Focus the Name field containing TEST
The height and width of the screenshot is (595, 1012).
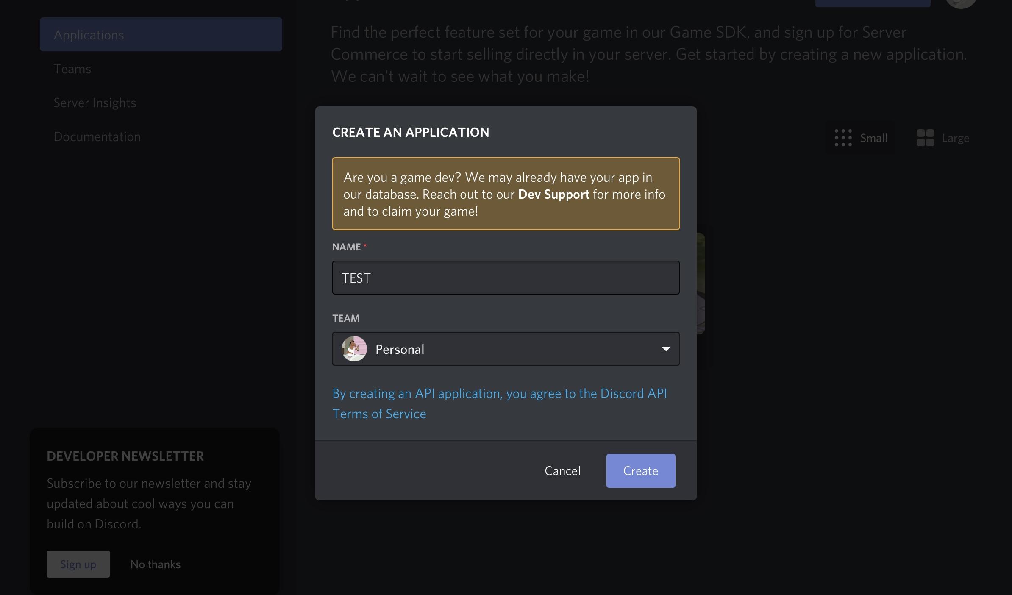tap(505, 278)
